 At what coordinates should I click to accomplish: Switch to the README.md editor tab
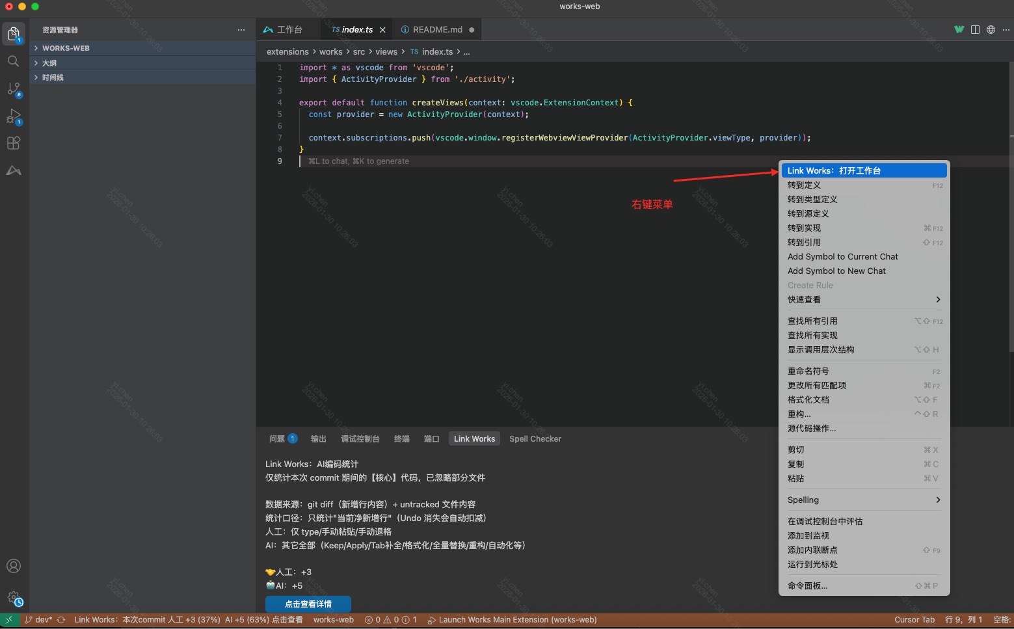[436, 30]
